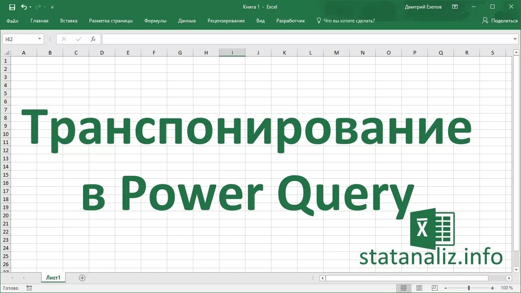Click the 100 % zoom level

507,288
